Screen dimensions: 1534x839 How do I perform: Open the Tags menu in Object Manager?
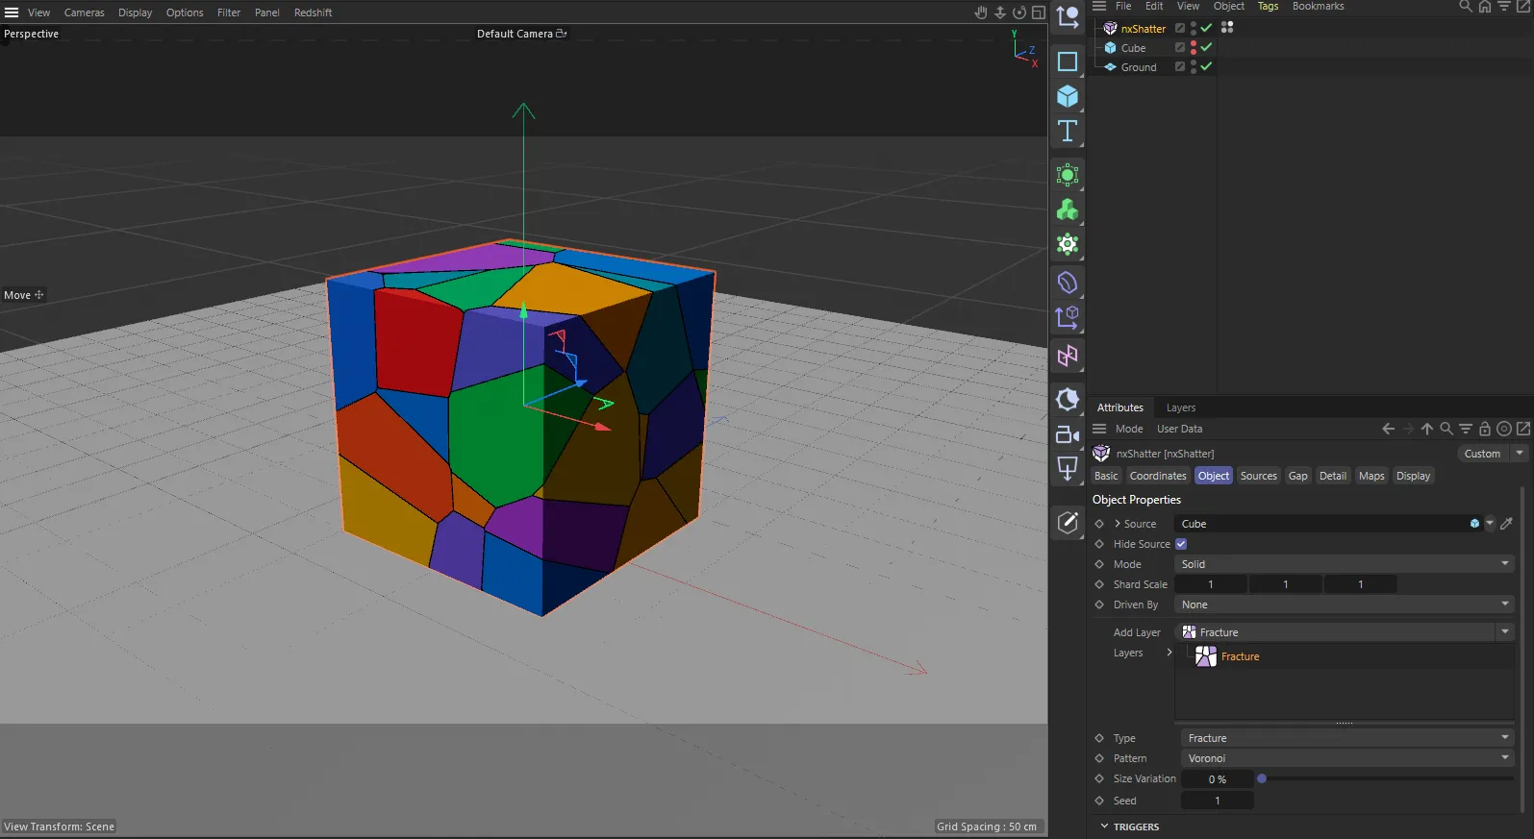coord(1269,6)
